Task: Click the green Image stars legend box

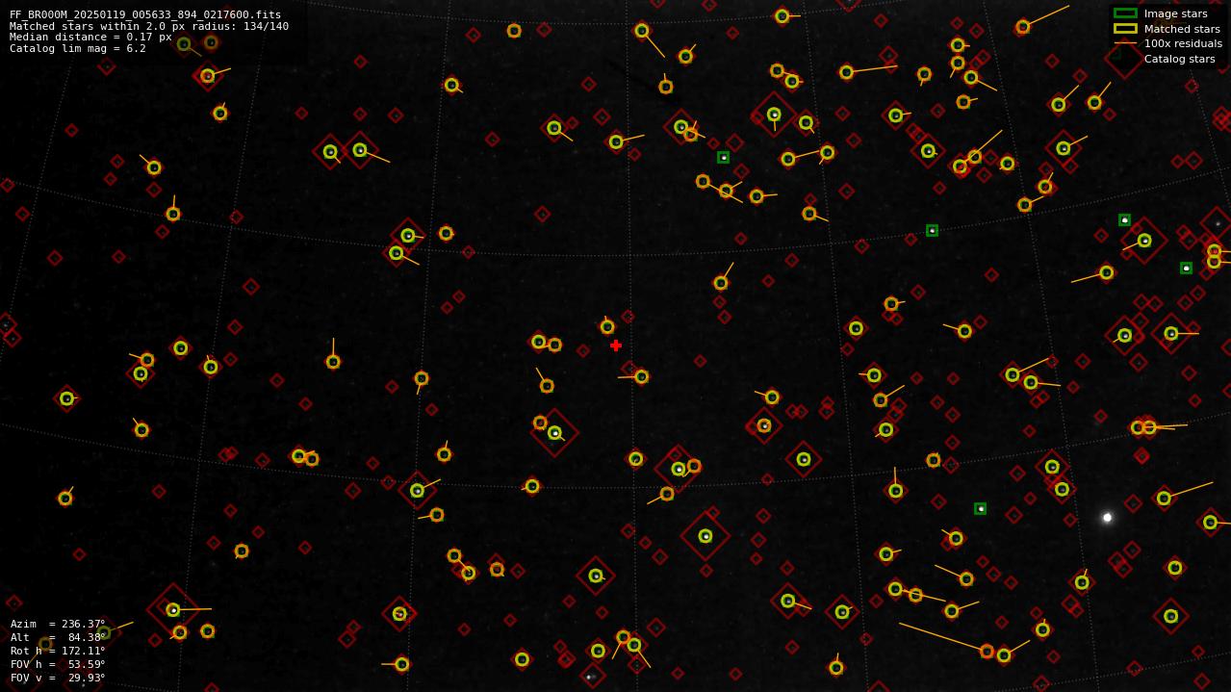Action: pos(1125,13)
